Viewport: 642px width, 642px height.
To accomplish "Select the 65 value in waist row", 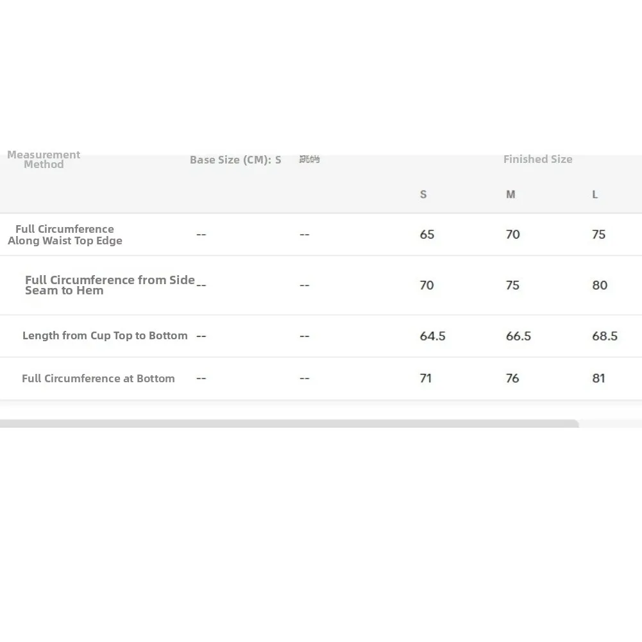I will pos(427,235).
